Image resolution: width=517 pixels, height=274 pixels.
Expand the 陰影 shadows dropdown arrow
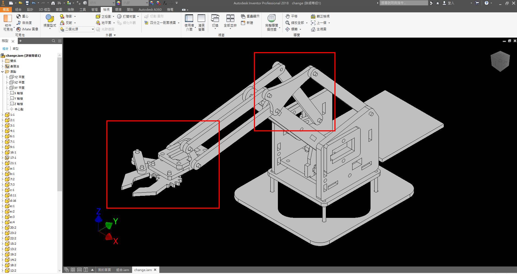click(x=75, y=16)
